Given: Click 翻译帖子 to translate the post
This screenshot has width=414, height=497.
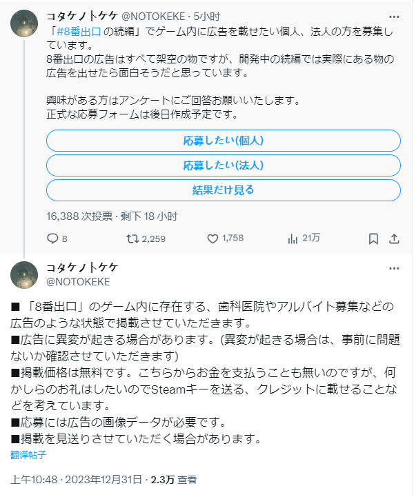Looking at the screenshot, I should point(28,455).
